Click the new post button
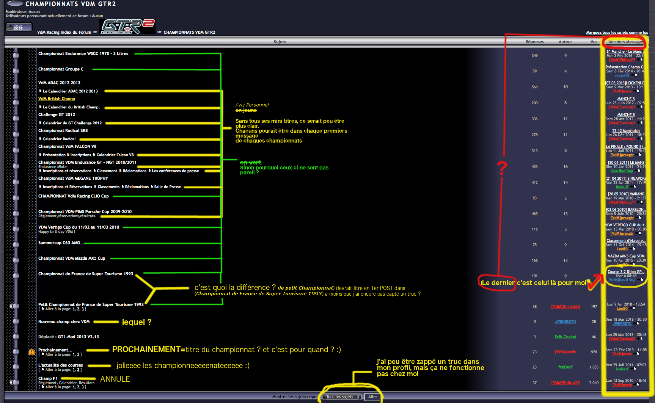 (19, 27)
